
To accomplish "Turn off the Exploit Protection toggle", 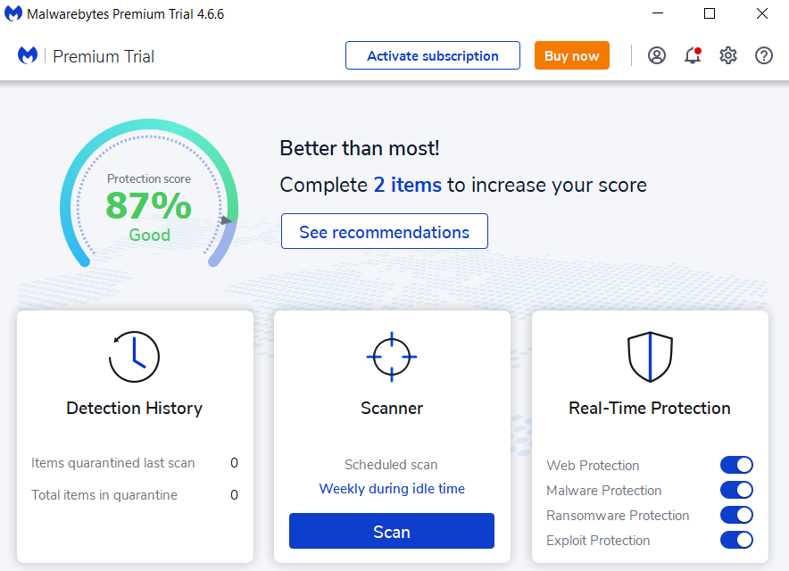I will click(736, 541).
